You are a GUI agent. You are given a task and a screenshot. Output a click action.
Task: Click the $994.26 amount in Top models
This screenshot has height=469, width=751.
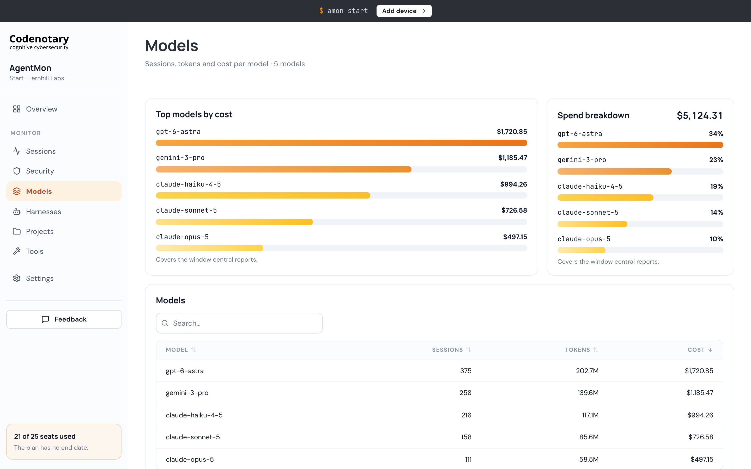point(513,184)
